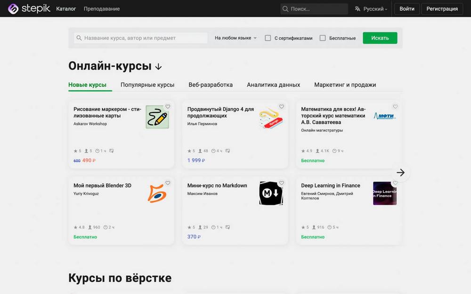Add Продвинутый Django 4 course to wishlist heart
Viewport: 471px width, 294px height.
[282, 107]
